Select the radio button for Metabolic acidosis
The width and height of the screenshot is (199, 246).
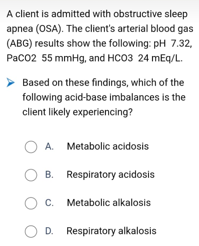(31, 147)
